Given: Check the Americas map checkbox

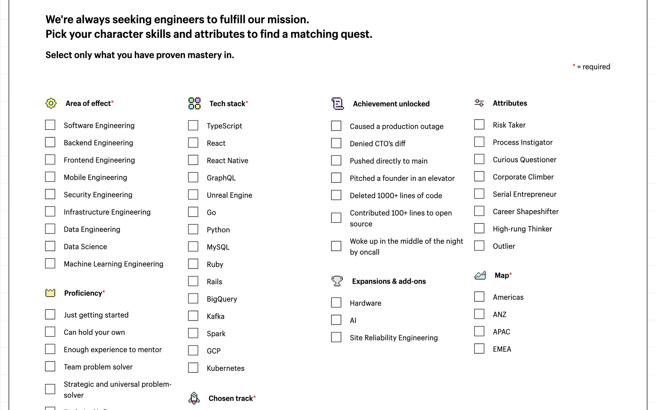Looking at the screenshot, I should tap(479, 297).
